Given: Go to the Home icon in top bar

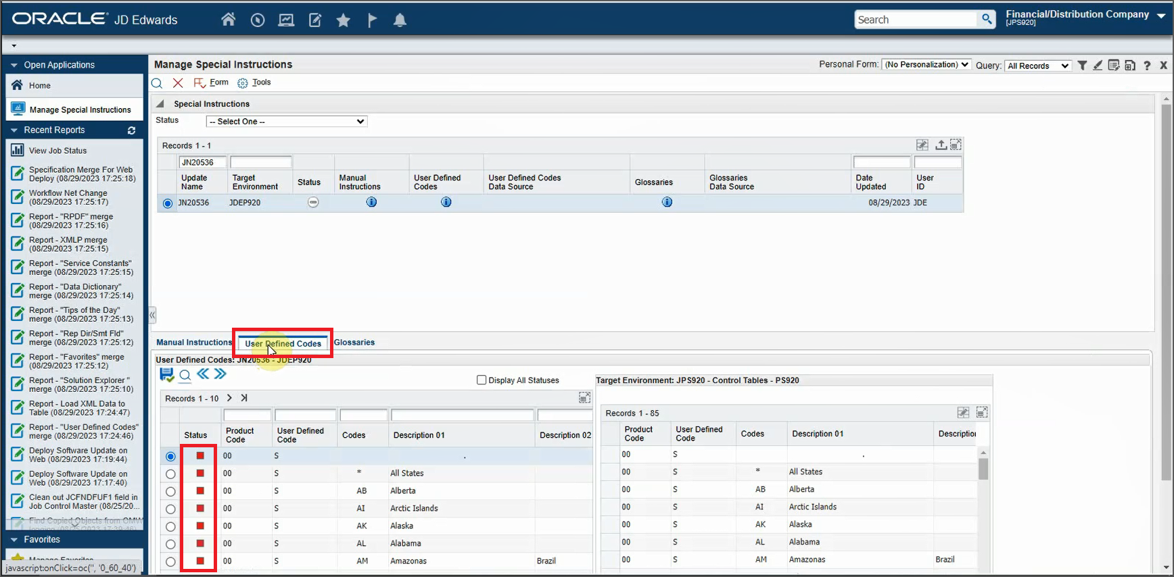Looking at the screenshot, I should (x=229, y=20).
